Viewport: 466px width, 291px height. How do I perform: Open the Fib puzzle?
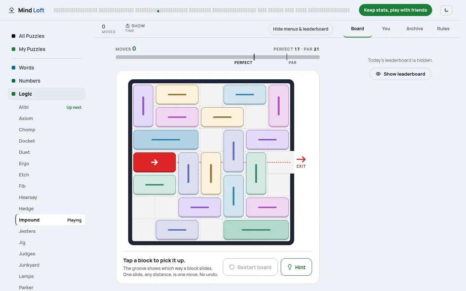50,186
